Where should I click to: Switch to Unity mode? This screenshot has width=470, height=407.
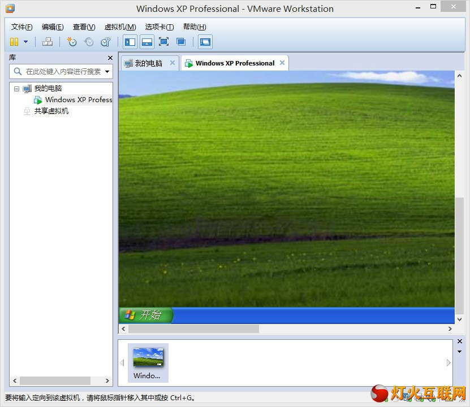coord(181,42)
